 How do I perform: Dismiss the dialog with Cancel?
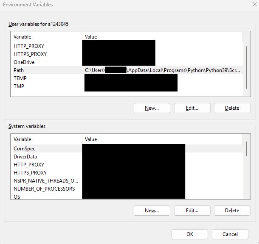230,234
